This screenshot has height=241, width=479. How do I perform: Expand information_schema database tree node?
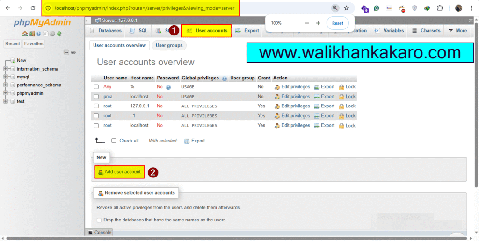(x=6, y=69)
